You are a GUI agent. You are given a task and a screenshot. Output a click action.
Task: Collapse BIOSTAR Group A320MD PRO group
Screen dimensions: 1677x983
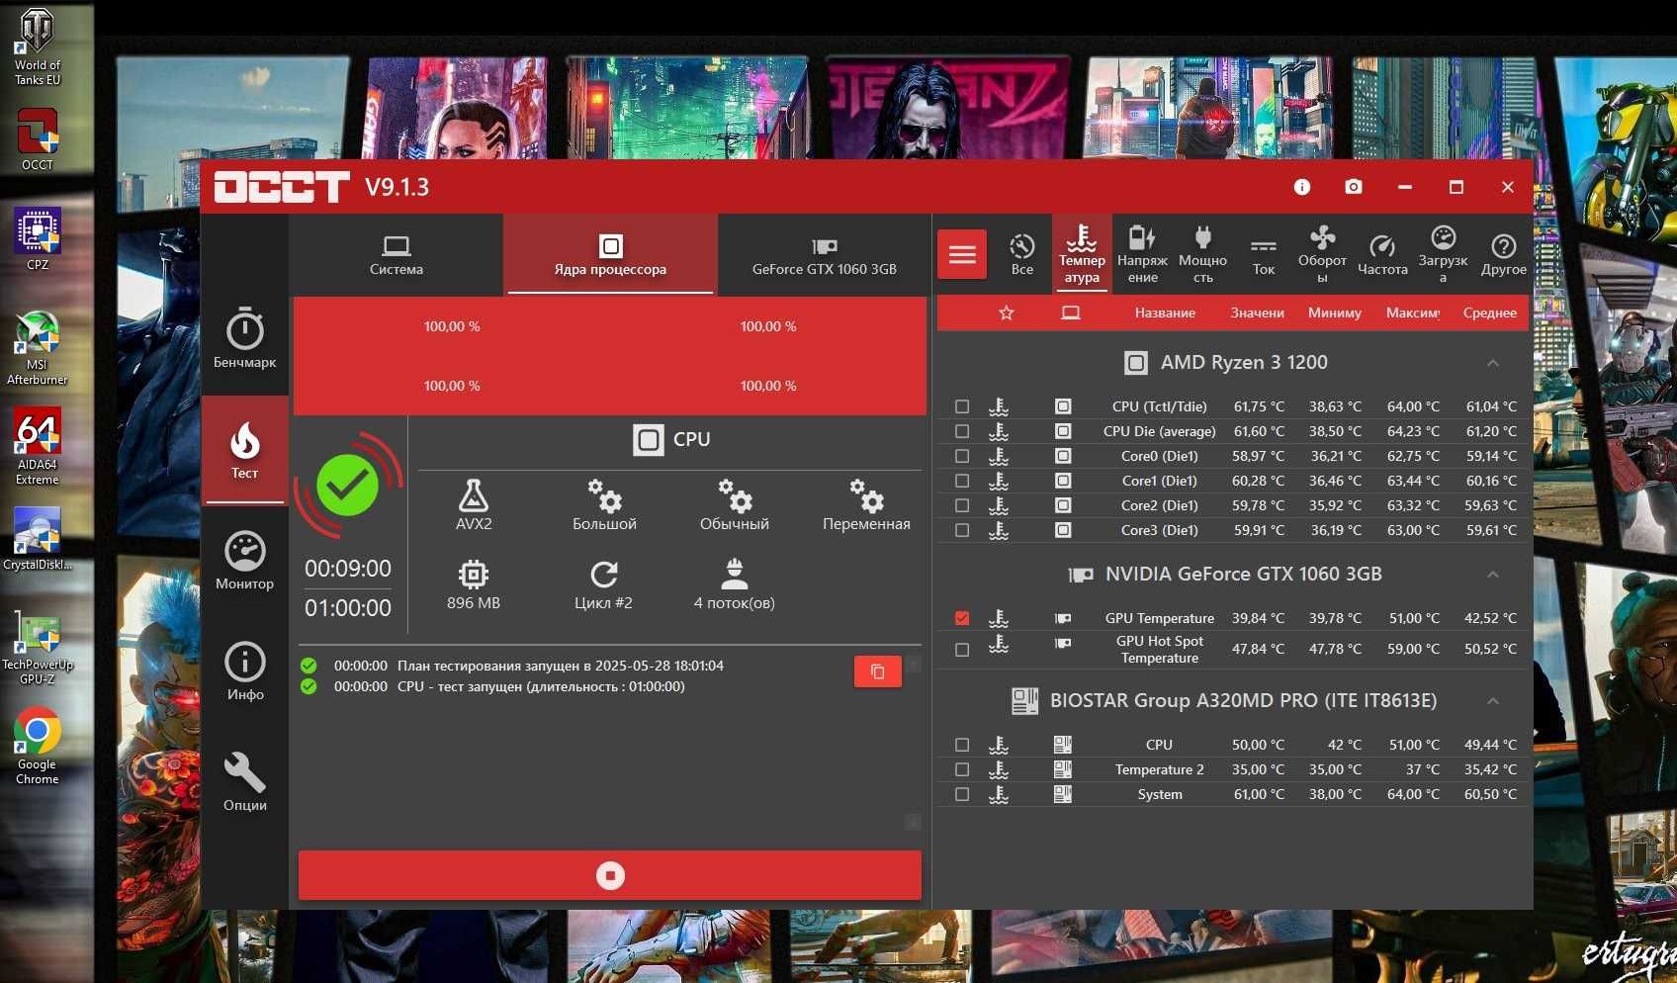1492,701
